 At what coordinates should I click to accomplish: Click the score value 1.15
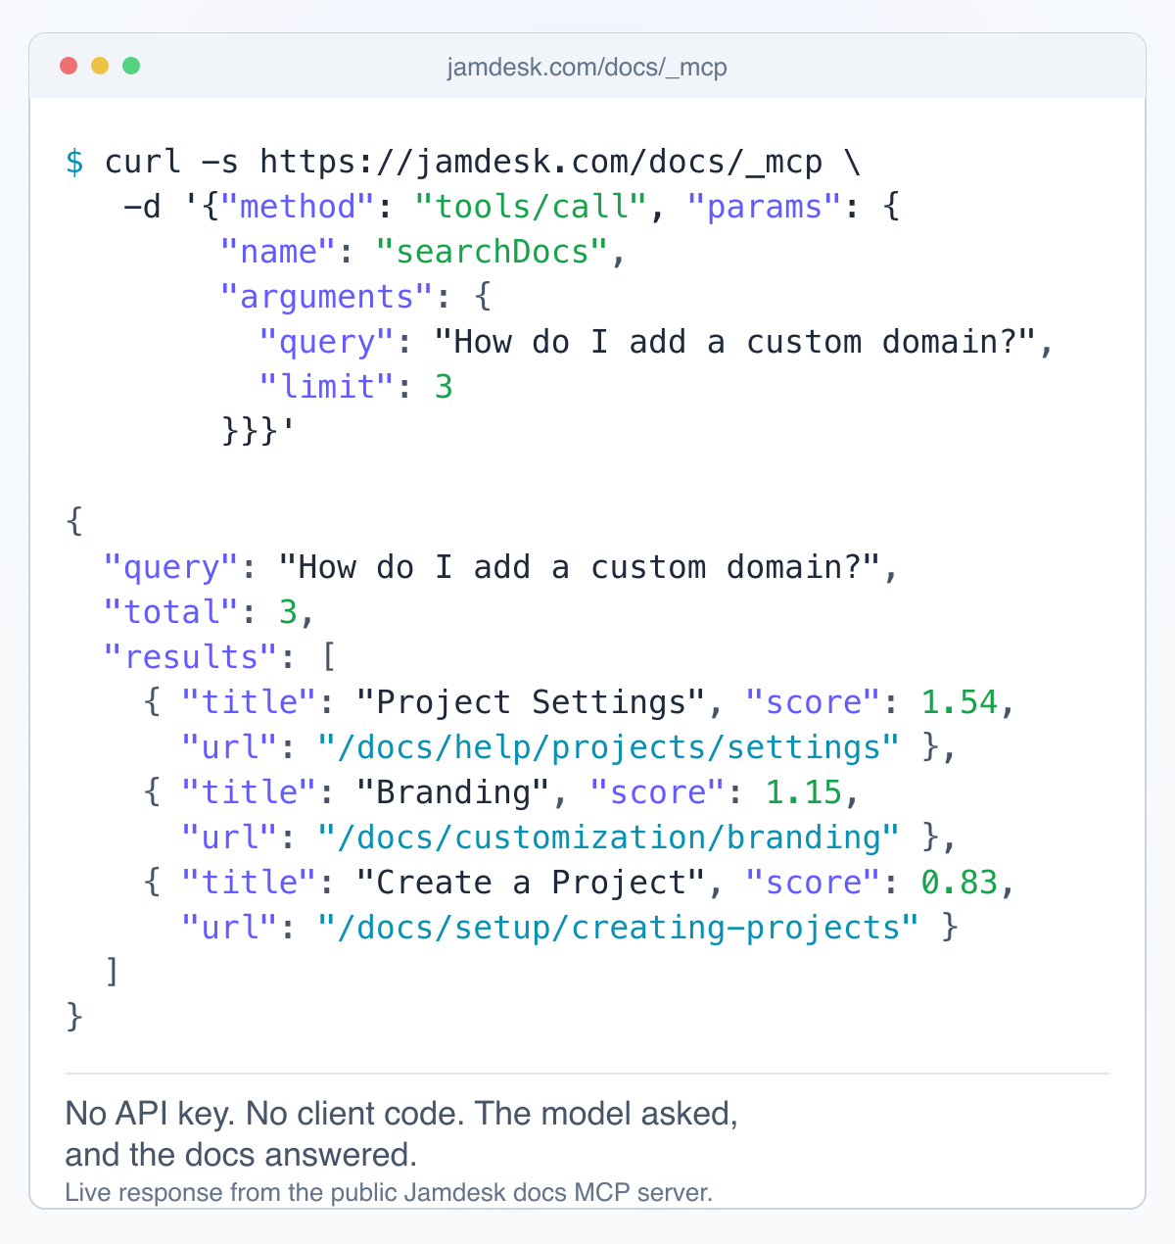pos(803,792)
